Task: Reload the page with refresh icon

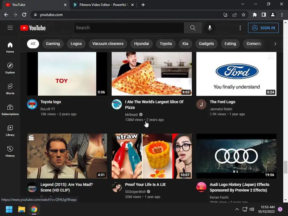Action: tap(24, 15)
